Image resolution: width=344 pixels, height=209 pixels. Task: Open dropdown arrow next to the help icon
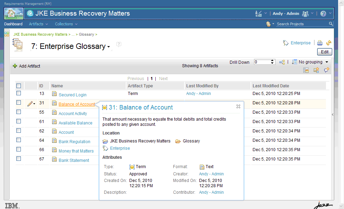coord(330,13)
